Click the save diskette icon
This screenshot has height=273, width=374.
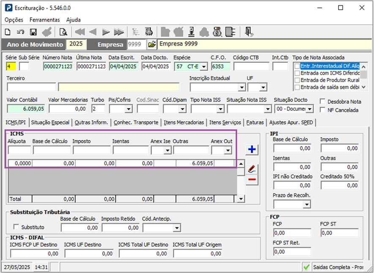(33, 32)
